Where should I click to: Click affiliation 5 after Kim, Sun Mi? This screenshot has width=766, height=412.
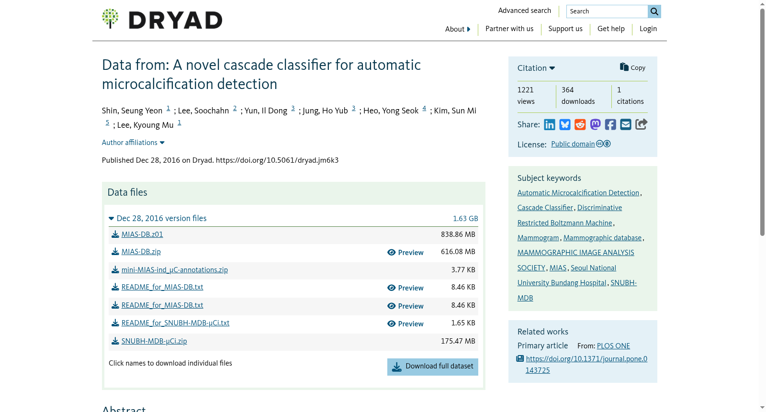point(107,123)
